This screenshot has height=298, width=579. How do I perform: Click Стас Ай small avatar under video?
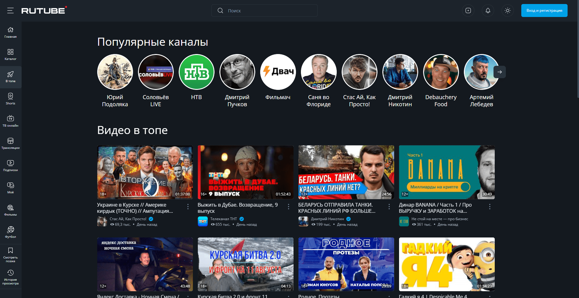102,221
